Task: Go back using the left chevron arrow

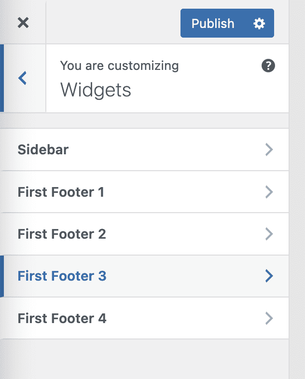Action: 23,78
